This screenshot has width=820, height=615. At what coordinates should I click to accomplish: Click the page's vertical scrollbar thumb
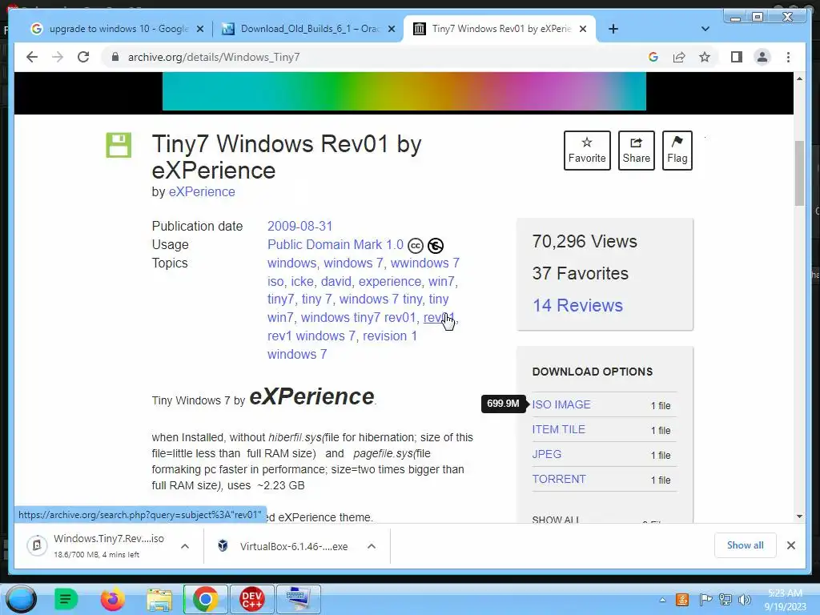tap(799, 173)
